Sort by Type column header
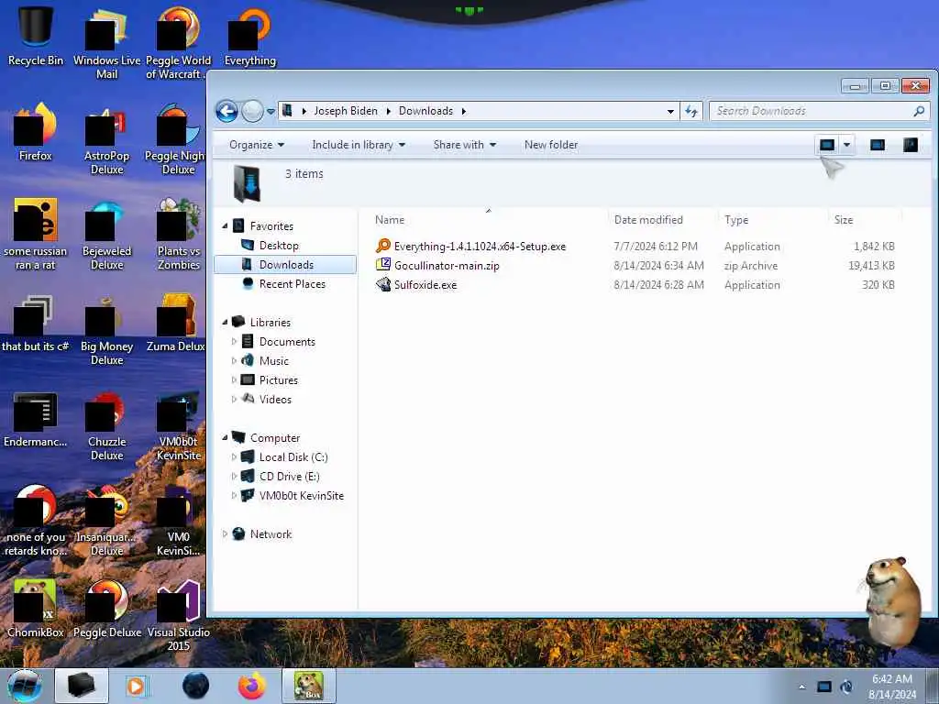939x704 pixels. [x=736, y=220]
